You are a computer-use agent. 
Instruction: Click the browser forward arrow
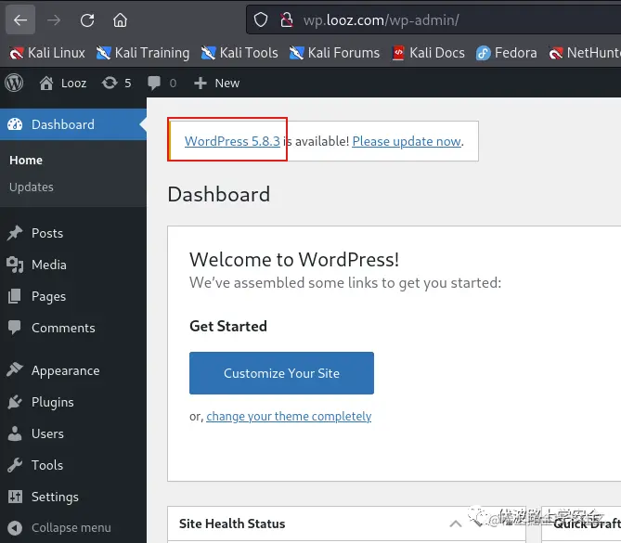point(54,19)
